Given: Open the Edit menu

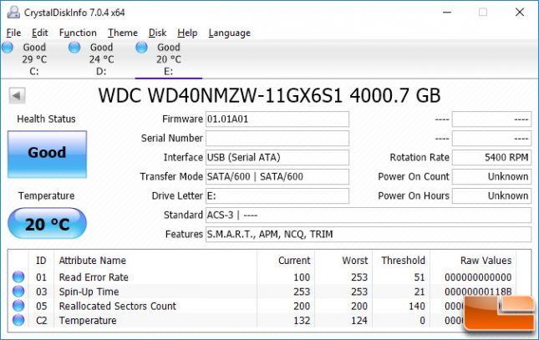Looking at the screenshot, I should tap(39, 33).
